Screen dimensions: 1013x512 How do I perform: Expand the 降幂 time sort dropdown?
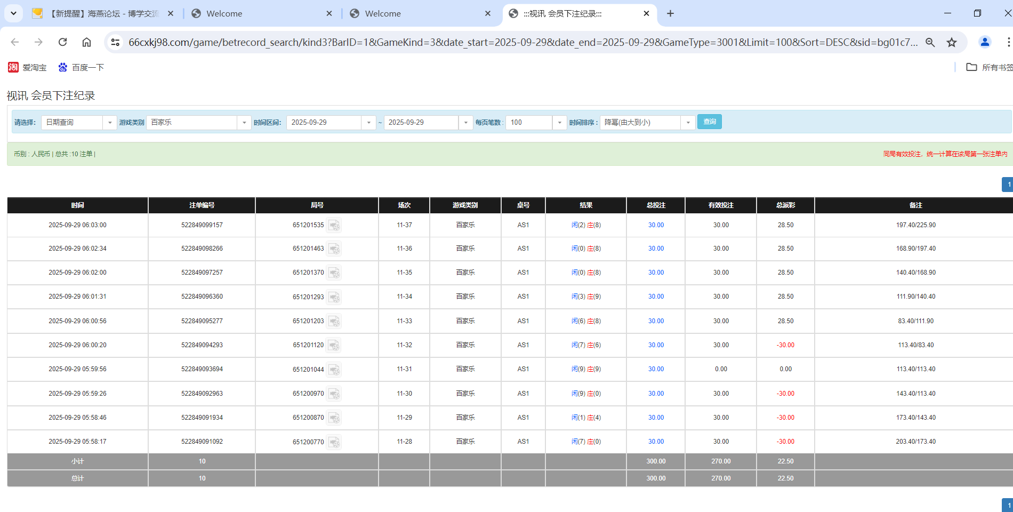[688, 122]
